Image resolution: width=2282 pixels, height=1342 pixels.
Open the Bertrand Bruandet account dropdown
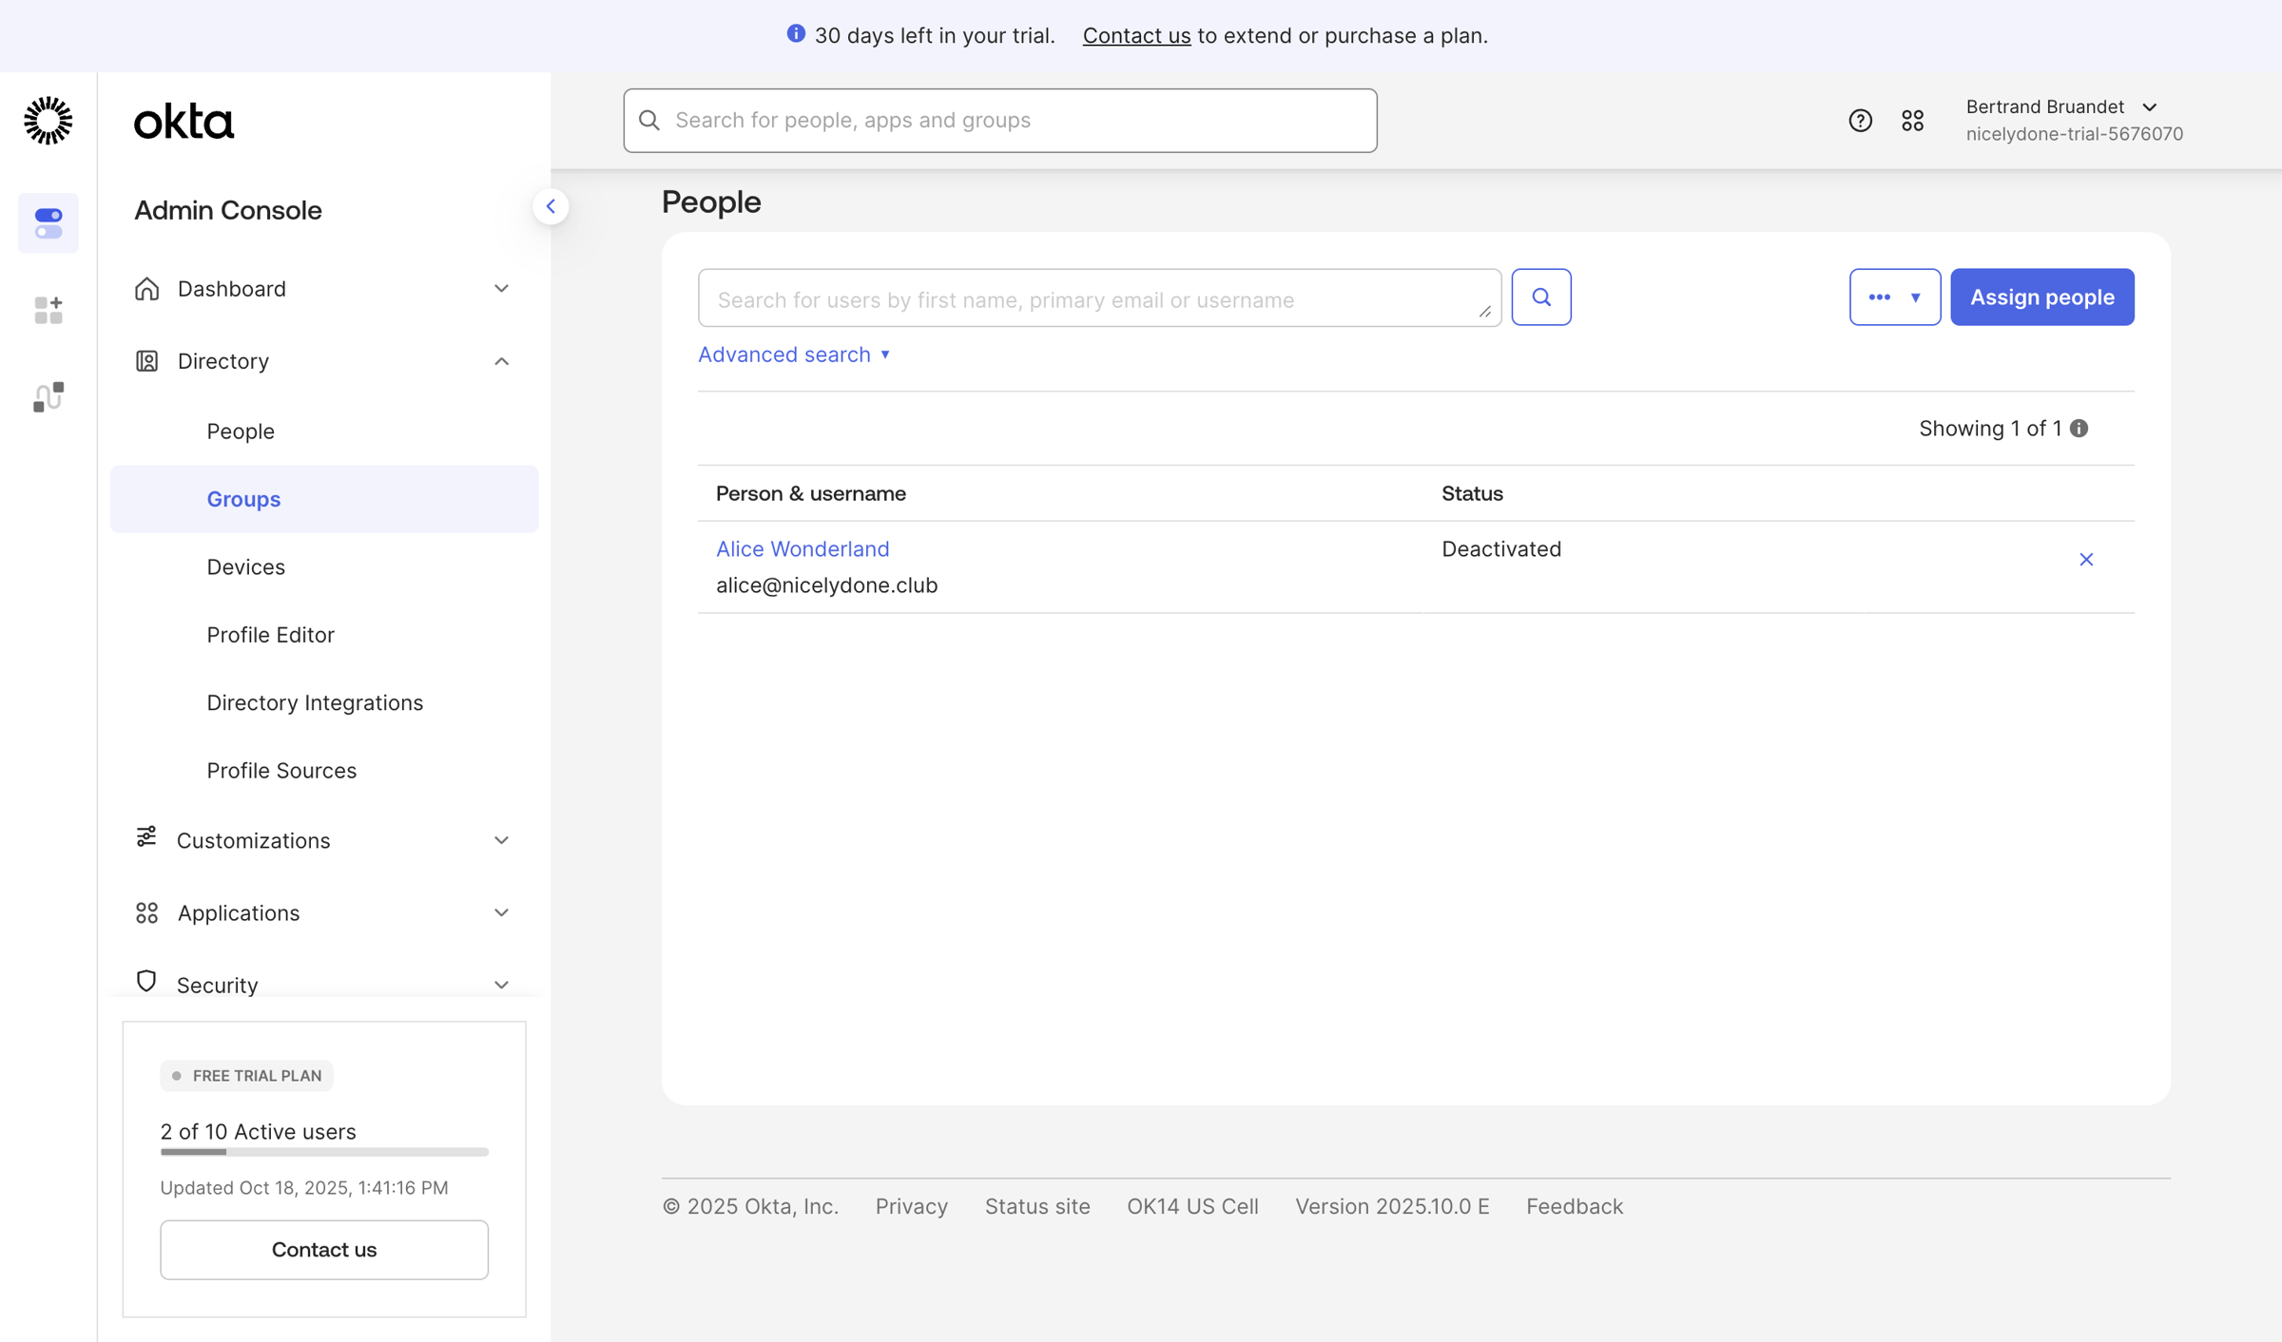tap(2074, 121)
